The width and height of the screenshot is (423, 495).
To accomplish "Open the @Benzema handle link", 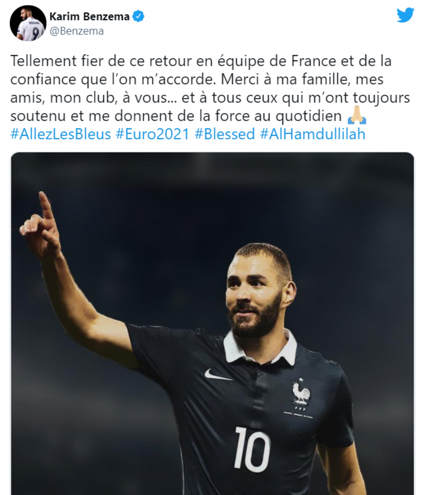I will click(x=76, y=31).
